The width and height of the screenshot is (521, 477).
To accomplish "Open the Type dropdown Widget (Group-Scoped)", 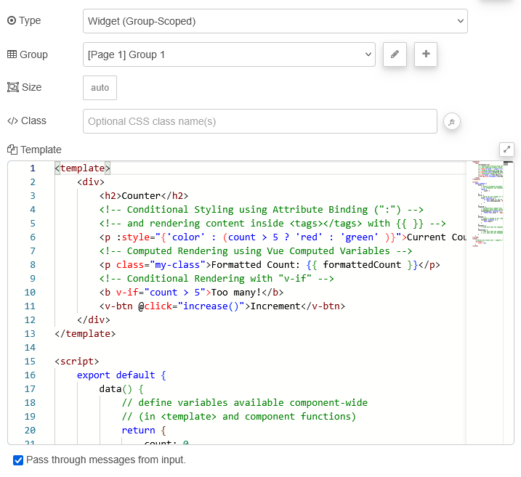I will coord(275,21).
